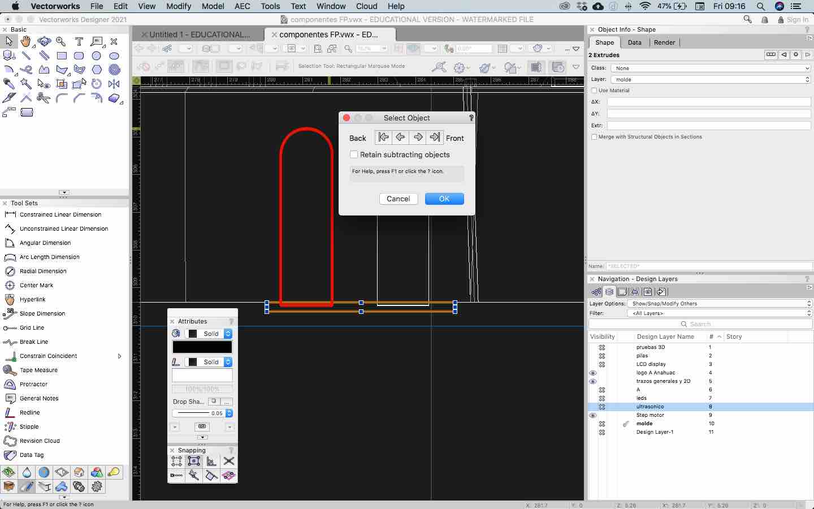Open the Tools menu
The image size is (814, 509).
[x=270, y=6]
